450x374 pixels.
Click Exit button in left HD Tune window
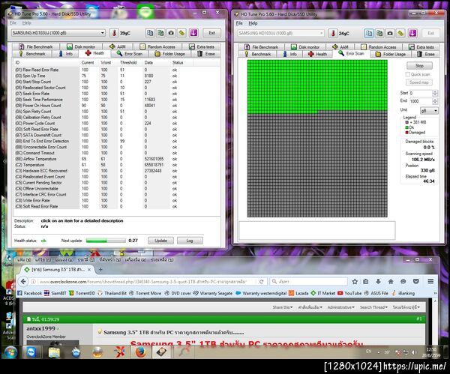(x=211, y=33)
